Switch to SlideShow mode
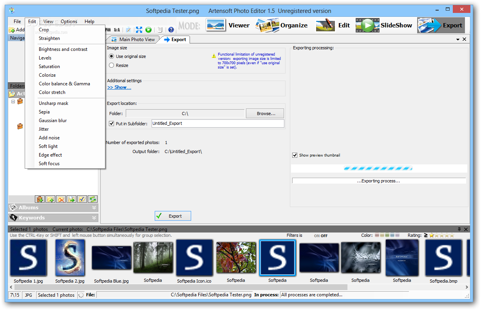481x310 pixels. pyautogui.click(x=384, y=25)
